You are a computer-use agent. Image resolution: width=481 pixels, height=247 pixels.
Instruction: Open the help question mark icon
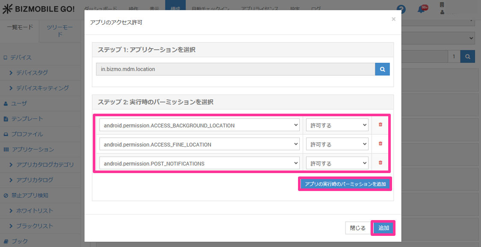click(x=401, y=9)
